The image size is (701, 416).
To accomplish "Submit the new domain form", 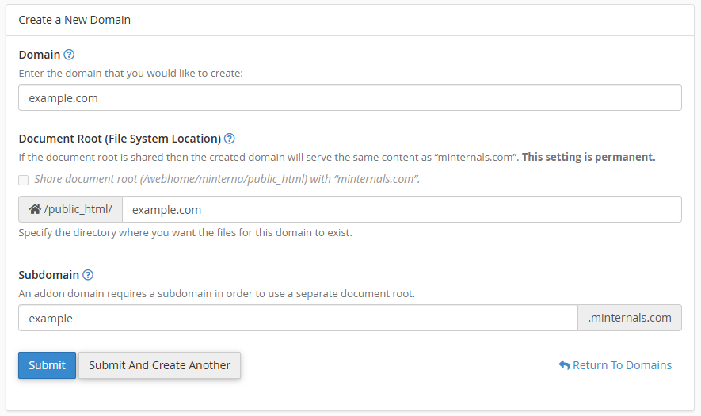I will (x=47, y=365).
